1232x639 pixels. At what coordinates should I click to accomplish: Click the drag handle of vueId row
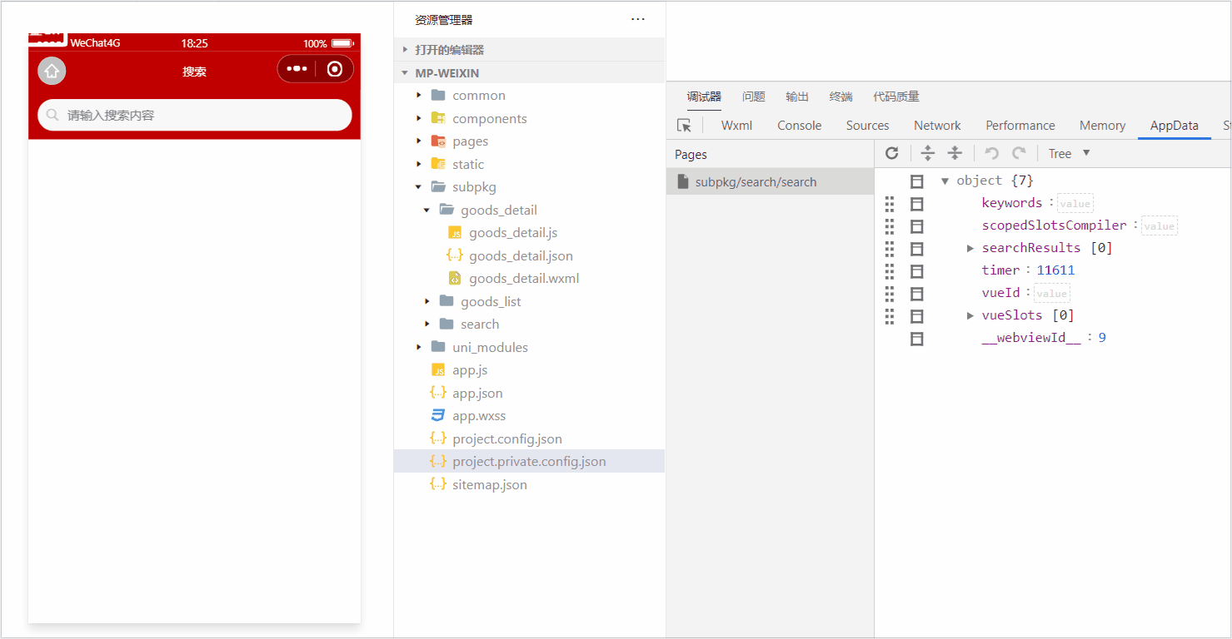click(x=890, y=294)
